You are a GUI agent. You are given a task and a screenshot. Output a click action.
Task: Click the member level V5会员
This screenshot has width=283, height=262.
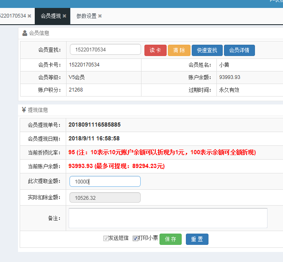pos(77,77)
